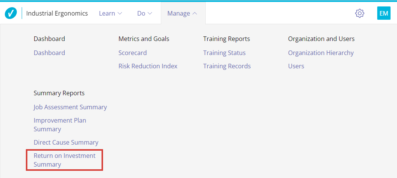The width and height of the screenshot is (397, 178).
Task: Open the Dashboard link
Action: pyautogui.click(x=49, y=53)
